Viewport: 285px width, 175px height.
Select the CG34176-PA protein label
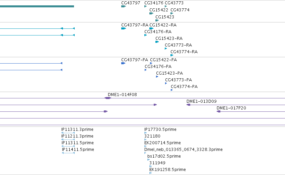tap(158, 67)
